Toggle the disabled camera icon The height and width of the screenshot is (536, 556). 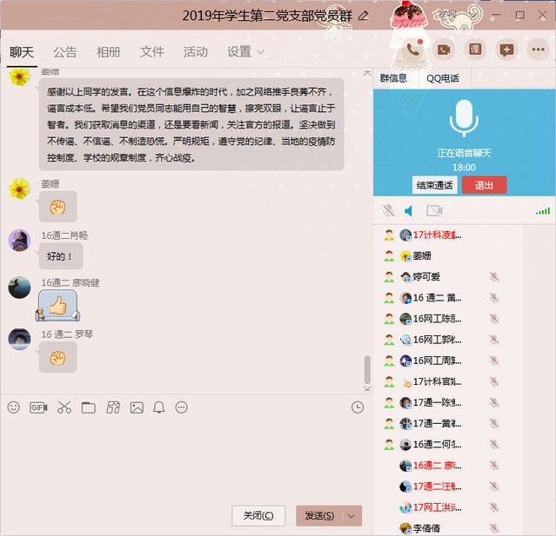coord(434,211)
